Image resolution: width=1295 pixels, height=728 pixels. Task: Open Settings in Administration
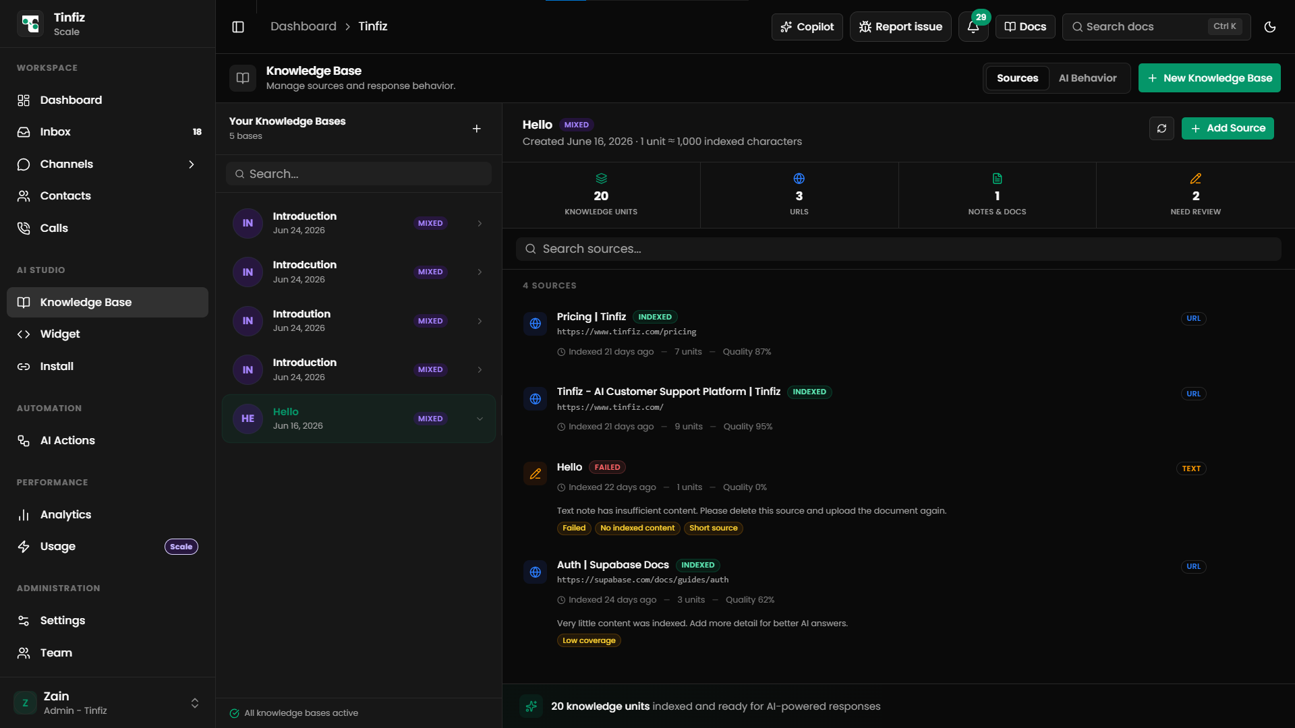pyautogui.click(x=108, y=621)
